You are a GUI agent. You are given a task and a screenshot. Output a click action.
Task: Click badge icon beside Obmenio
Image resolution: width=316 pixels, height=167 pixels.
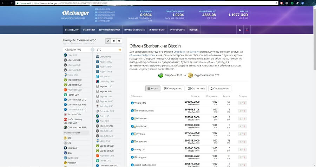coord(134,118)
